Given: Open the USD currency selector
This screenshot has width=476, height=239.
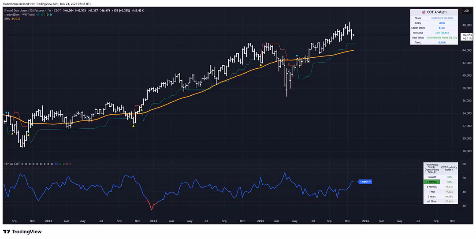Looking at the screenshot, I should click(x=466, y=11).
